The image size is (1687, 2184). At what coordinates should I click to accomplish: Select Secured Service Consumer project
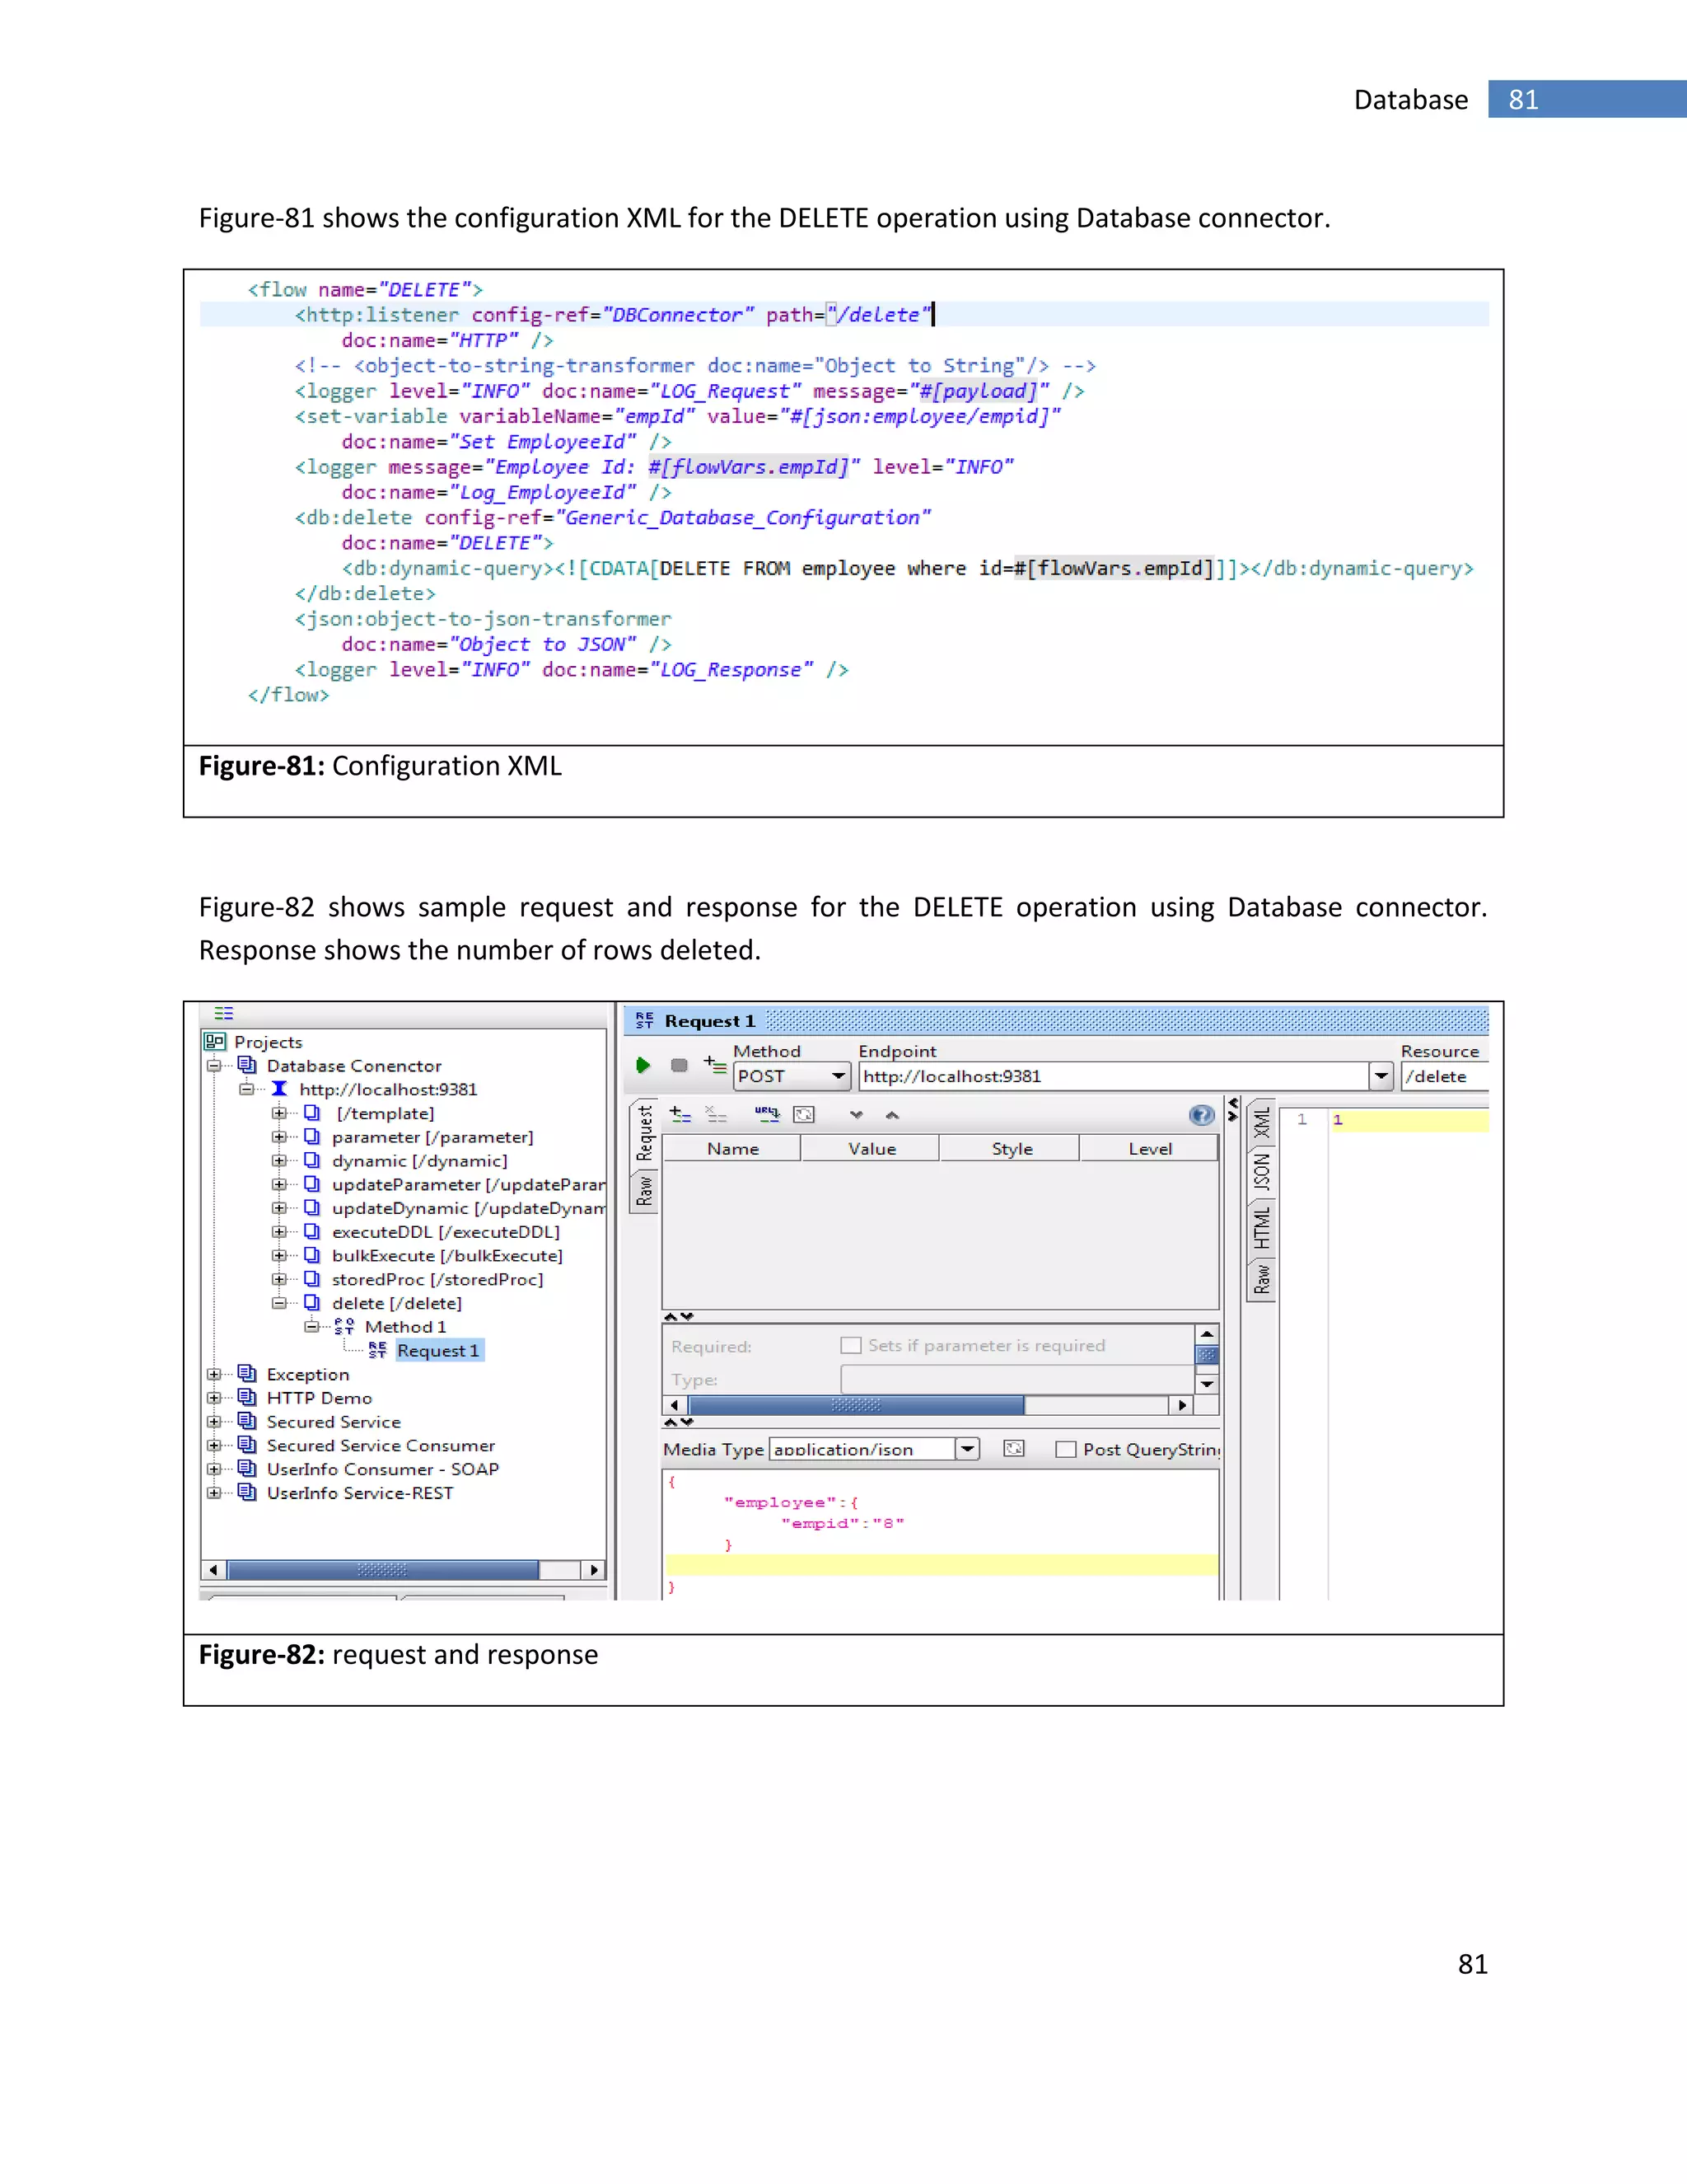click(381, 1445)
